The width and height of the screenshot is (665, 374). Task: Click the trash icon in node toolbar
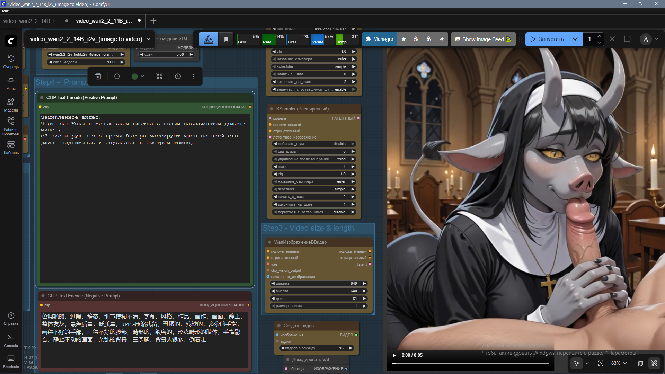click(x=98, y=76)
